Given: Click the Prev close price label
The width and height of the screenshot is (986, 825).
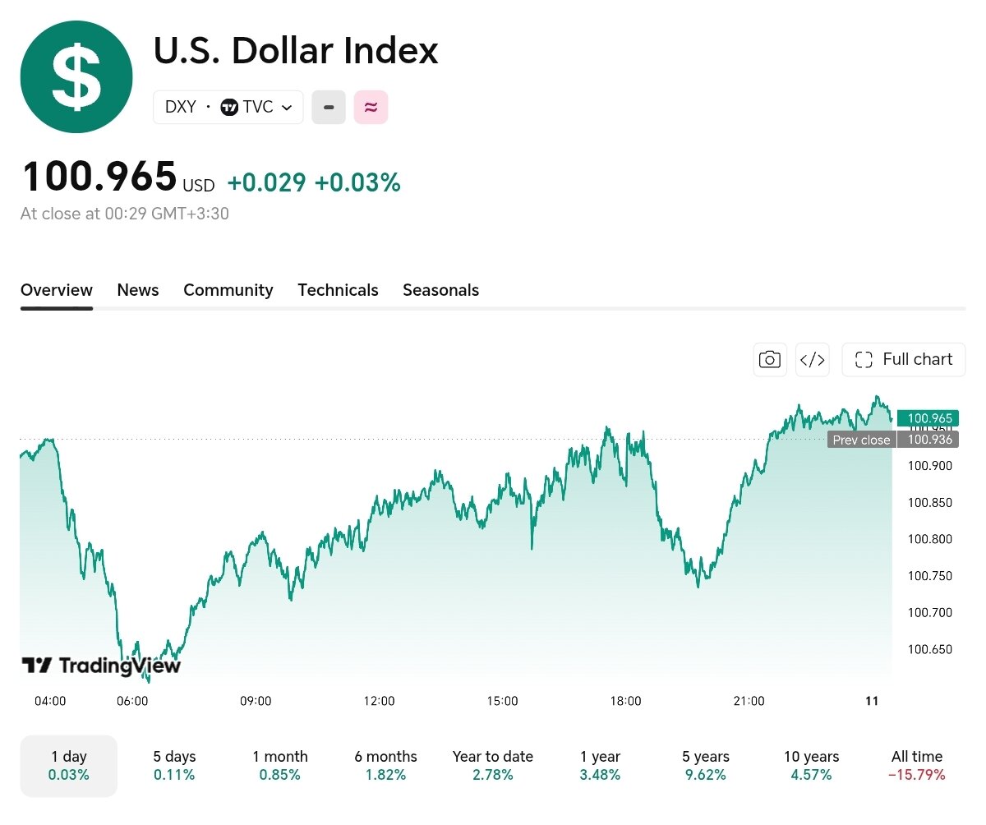Looking at the screenshot, I should (x=861, y=440).
